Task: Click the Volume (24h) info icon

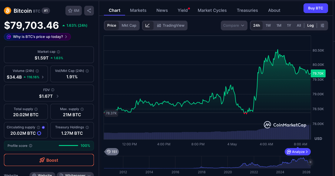Action: click(x=37, y=71)
